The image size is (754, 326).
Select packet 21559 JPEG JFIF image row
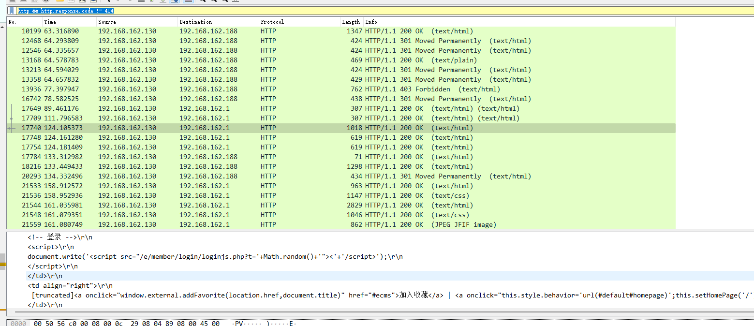[341, 224]
